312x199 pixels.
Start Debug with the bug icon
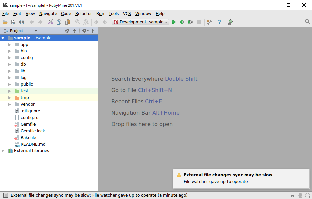coord(182,22)
